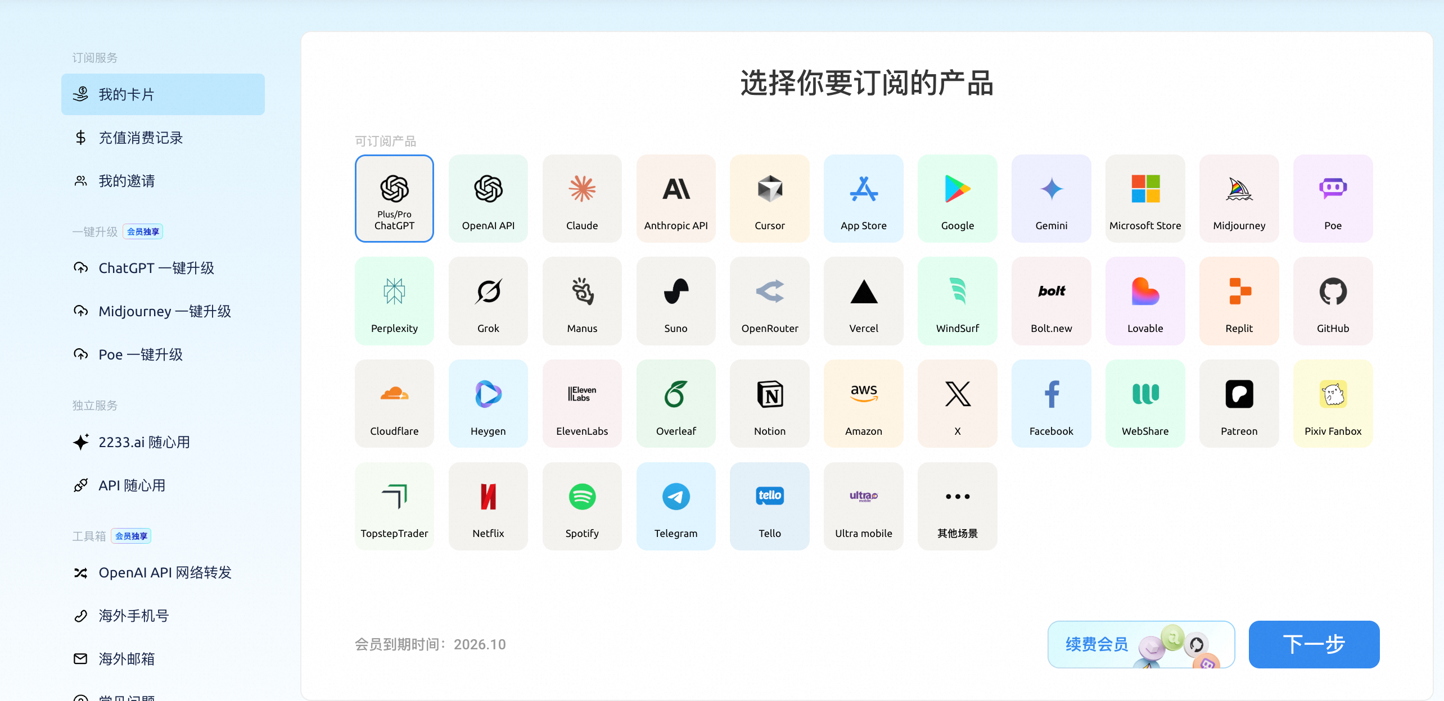Select the Gemini tile

coord(1051,198)
